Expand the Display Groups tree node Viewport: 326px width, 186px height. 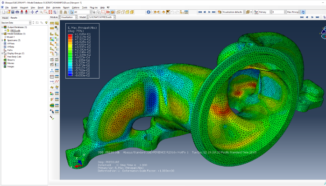[x=2, y=53]
